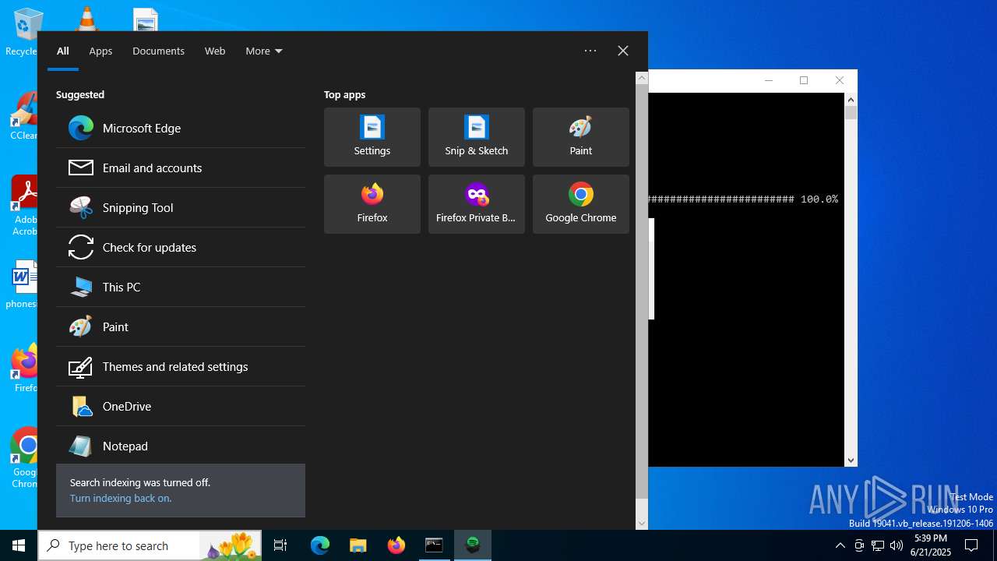Screen dimensions: 997x561
Task: Open Microsoft Edge from Suggested list
Action: [181, 129]
